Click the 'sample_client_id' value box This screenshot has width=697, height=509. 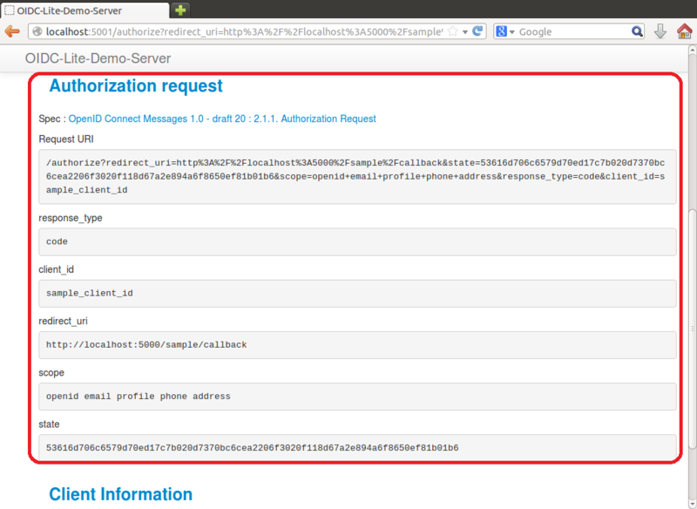[357, 294]
